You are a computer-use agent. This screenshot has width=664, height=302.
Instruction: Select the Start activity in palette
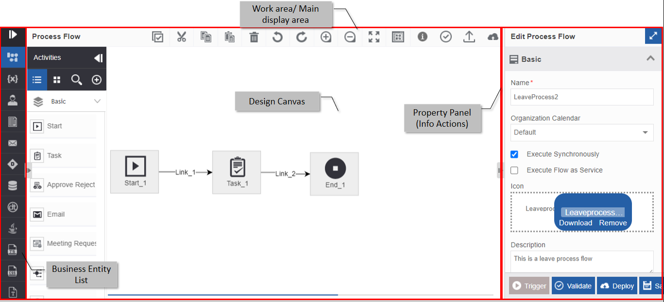[x=63, y=126]
